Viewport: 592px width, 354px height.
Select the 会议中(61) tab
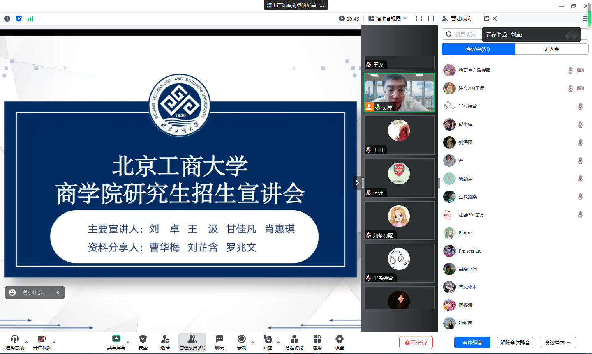(478, 49)
